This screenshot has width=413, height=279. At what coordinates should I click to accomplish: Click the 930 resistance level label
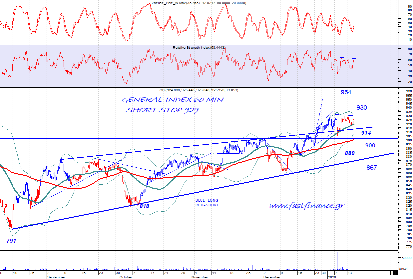361,108
